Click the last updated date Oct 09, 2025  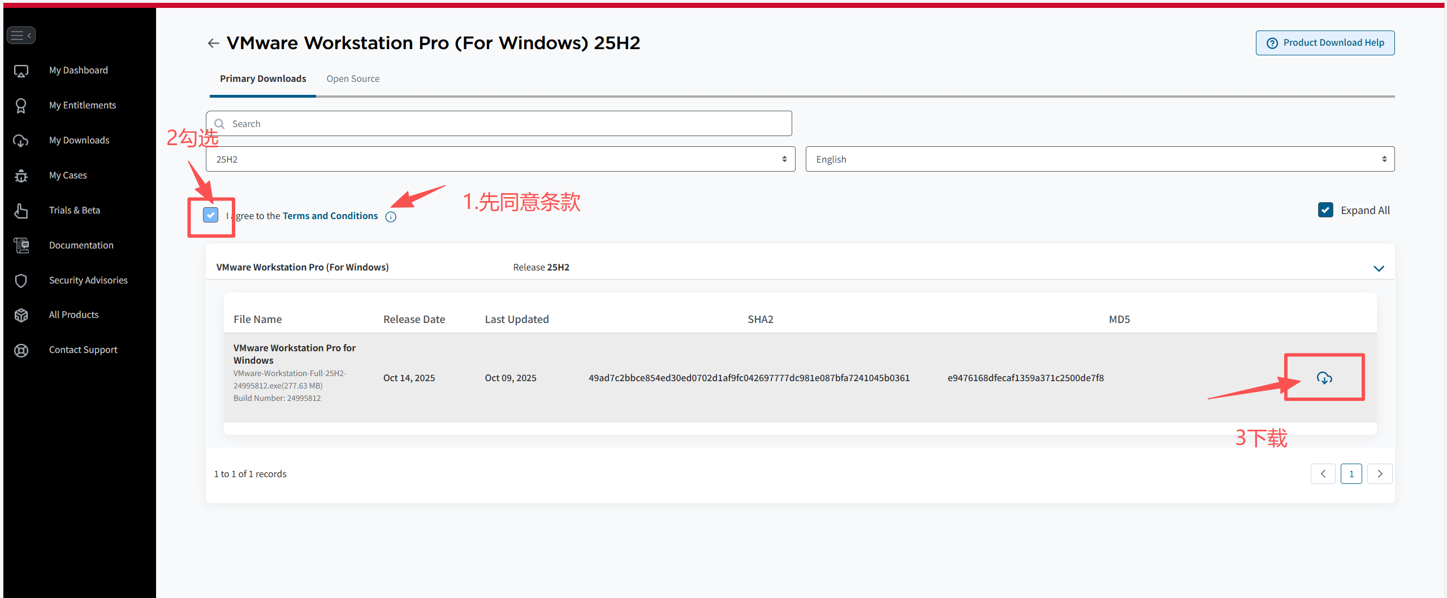click(511, 378)
